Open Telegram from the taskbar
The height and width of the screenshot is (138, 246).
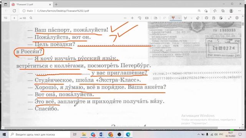pos(93,135)
